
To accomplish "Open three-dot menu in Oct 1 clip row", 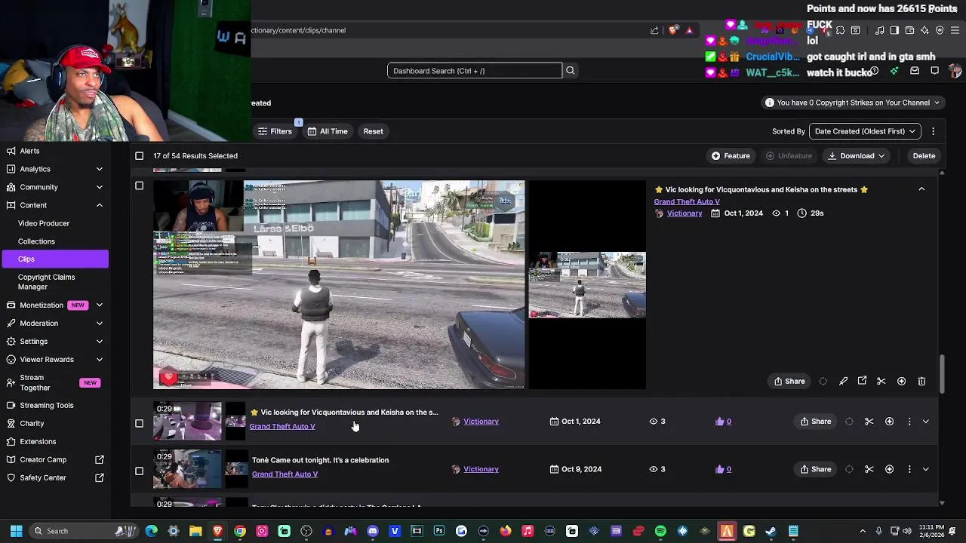I will coord(909,422).
